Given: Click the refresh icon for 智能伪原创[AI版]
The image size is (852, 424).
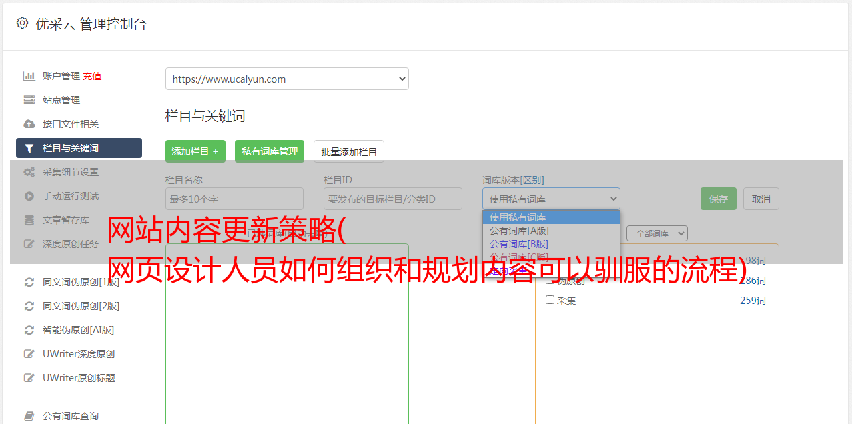Looking at the screenshot, I should [x=29, y=330].
